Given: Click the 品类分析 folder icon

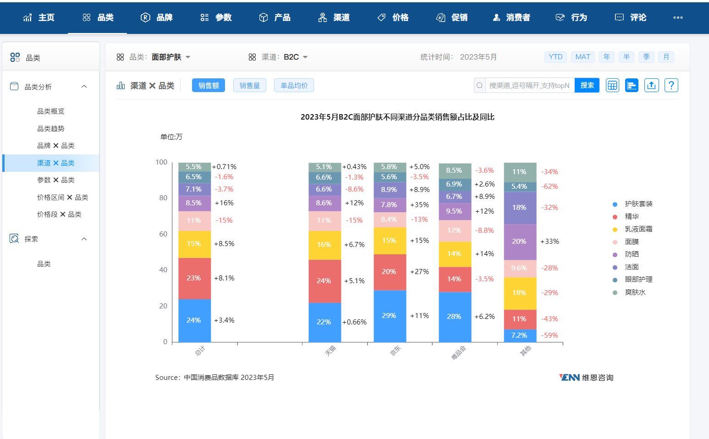Looking at the screenshot, I should (14, 86).
